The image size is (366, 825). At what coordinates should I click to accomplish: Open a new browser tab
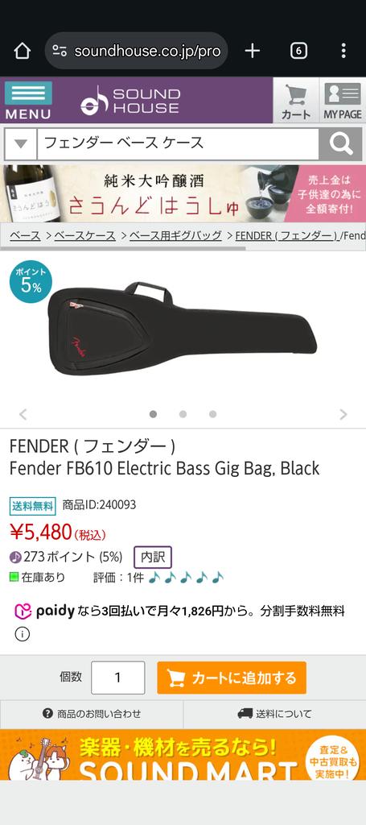(x=253, y=51)
